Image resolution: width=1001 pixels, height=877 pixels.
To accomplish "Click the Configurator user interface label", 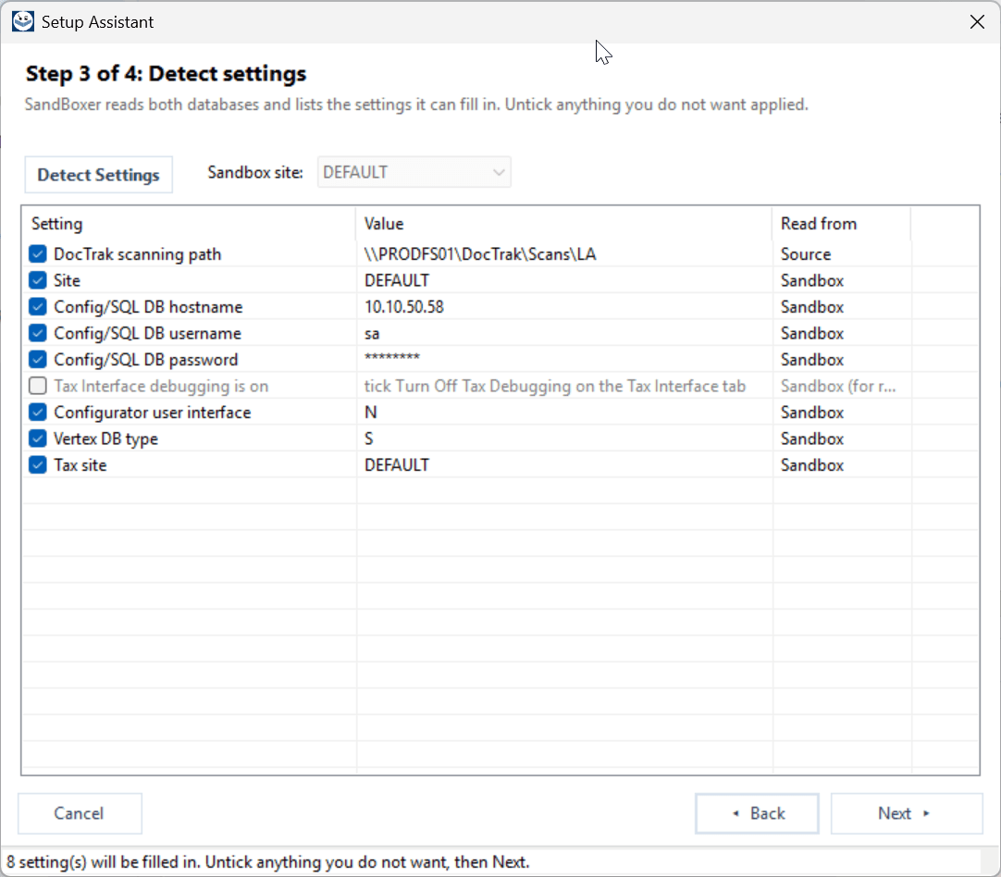I will coord(153,413).
